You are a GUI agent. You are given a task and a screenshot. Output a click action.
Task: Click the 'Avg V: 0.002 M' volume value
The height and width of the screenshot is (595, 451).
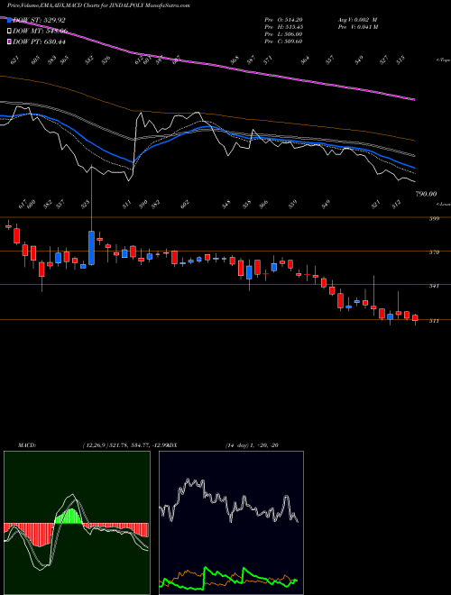357,20
